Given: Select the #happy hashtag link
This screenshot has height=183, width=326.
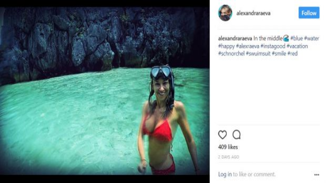Looking at the screenshot, I should click(x=227, y=46).
